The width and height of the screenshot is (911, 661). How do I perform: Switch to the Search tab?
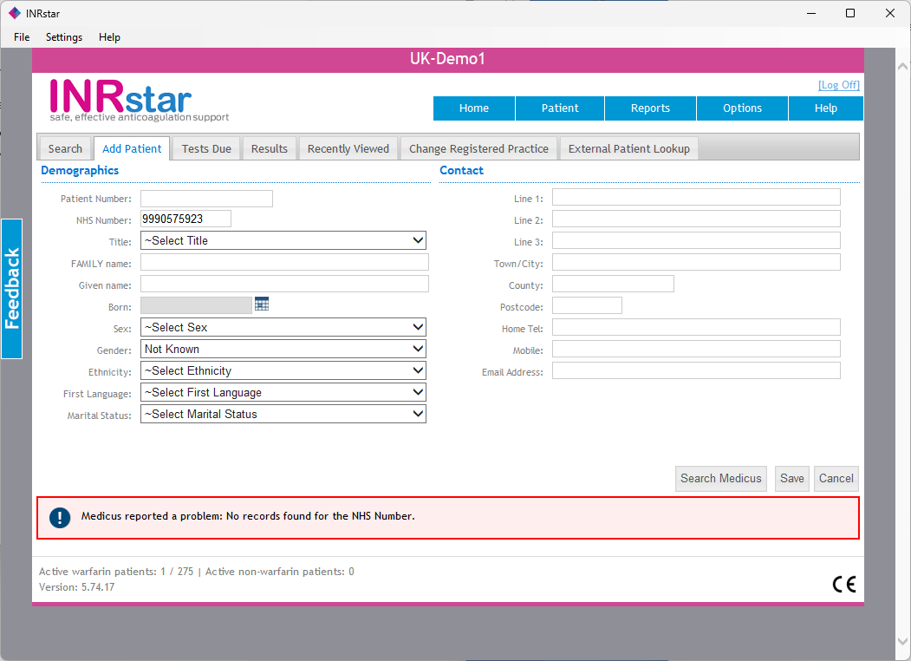point(65,149)
